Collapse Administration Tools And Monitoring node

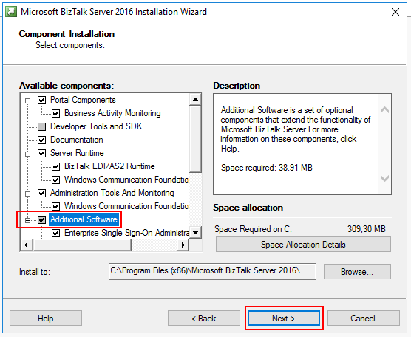tap(27, 194)
